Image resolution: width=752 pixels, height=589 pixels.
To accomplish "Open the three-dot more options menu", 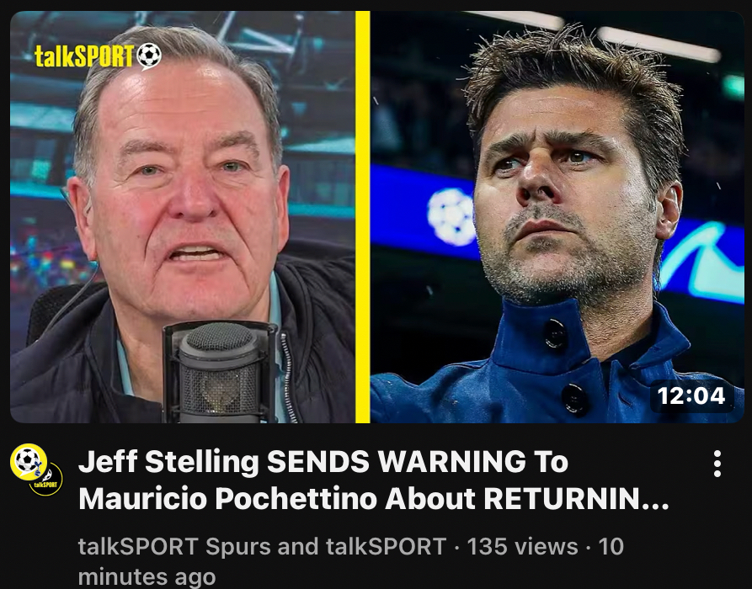I will (717, 464).
